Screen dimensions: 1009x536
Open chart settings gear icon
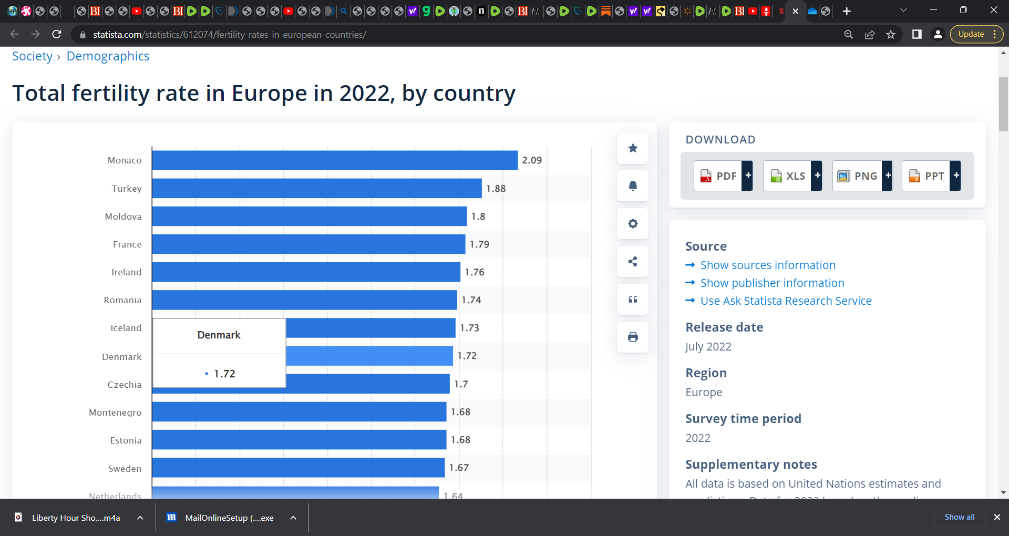(x=633, y=224)
